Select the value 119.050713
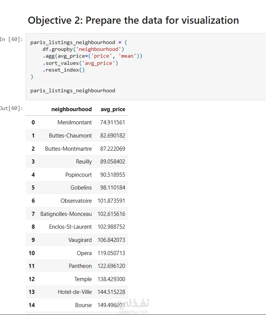 click(111, 253)
